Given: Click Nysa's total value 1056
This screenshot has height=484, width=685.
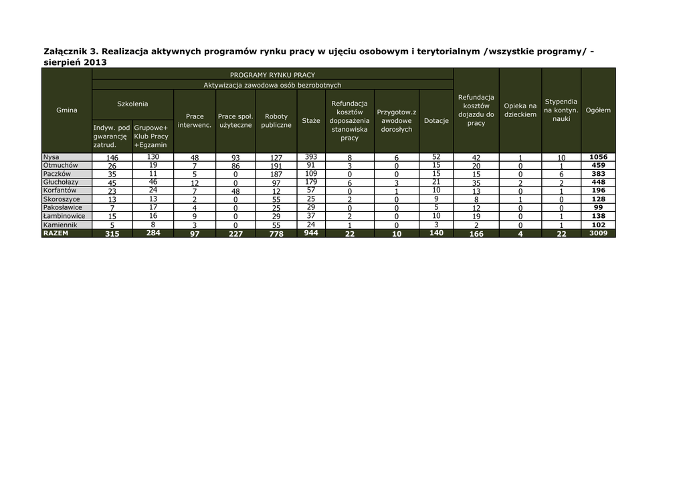Looking at the screenshot, I should pos(598,157).
